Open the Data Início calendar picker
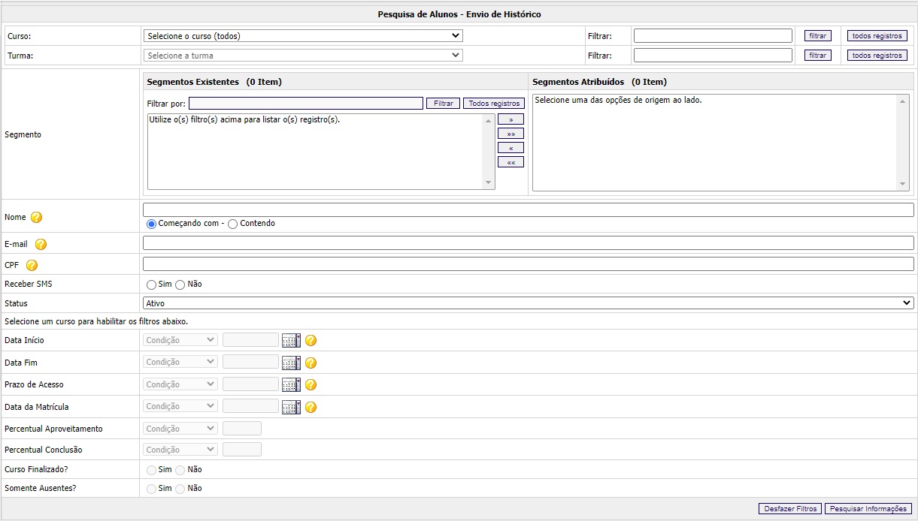 click(x=291, y=341)
